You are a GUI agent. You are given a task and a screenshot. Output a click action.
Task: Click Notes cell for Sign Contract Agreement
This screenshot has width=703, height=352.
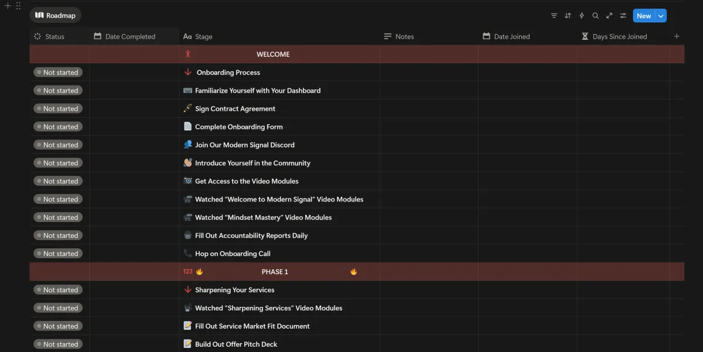pyautogui.click(x=429, y=109)
